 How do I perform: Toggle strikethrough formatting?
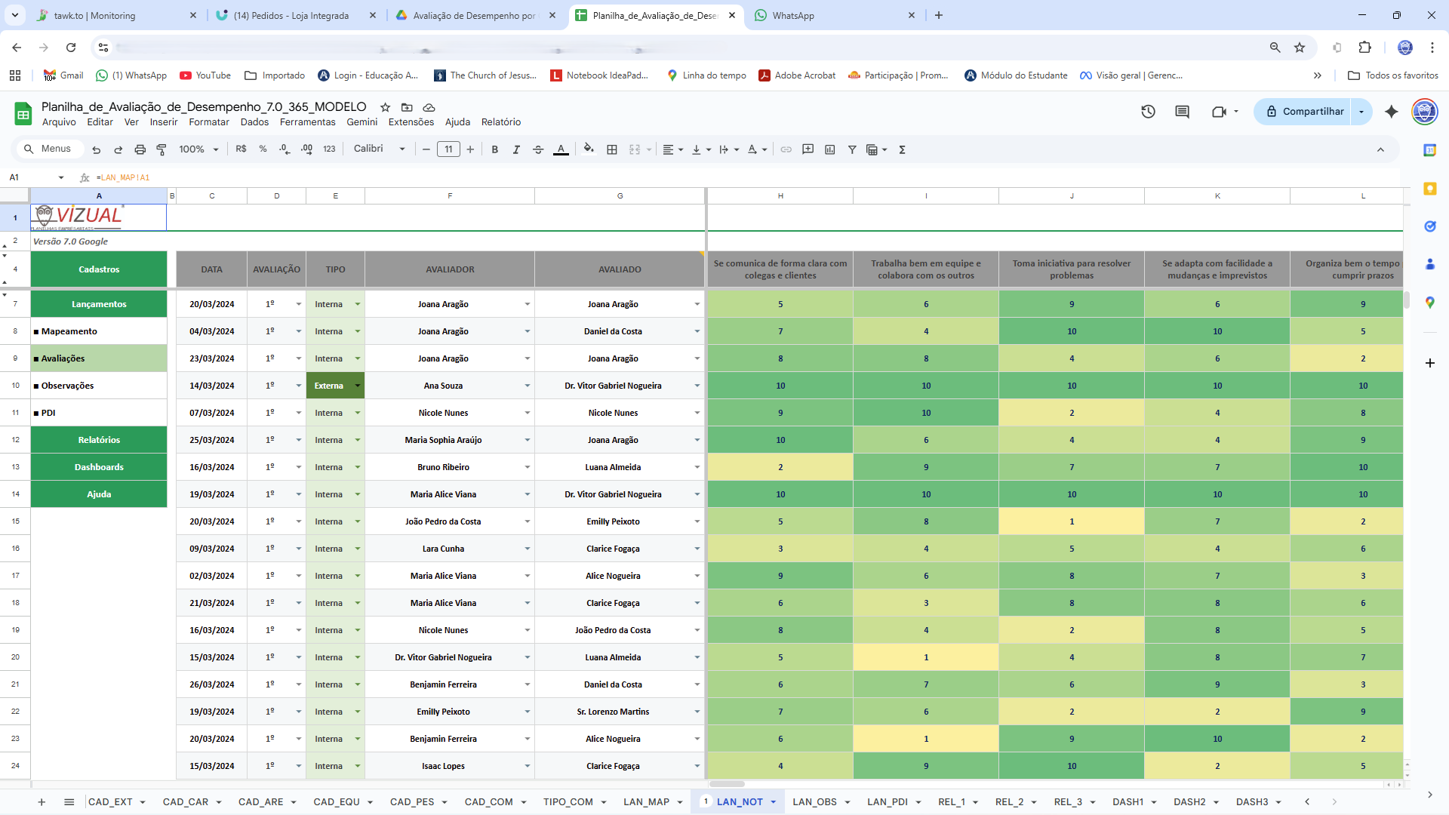(x=539, y=149)
